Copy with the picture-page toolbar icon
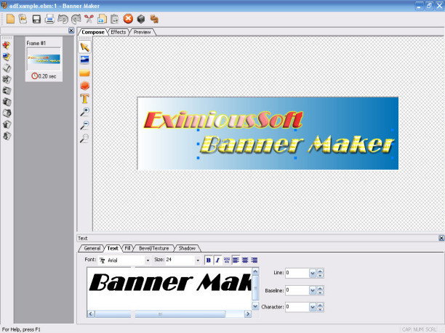 (x=102, y=19)
